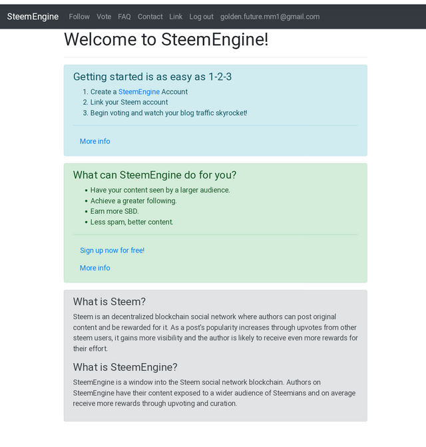The height and width of the screenshot is (447, 426).
Task: Open More info in Getting started box
Action: coord(95,141)
